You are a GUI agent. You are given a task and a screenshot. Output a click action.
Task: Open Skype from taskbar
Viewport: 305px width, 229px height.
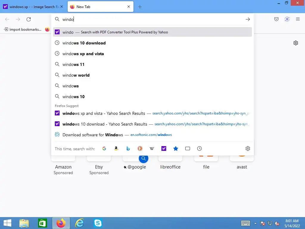(x=98, y=223)
